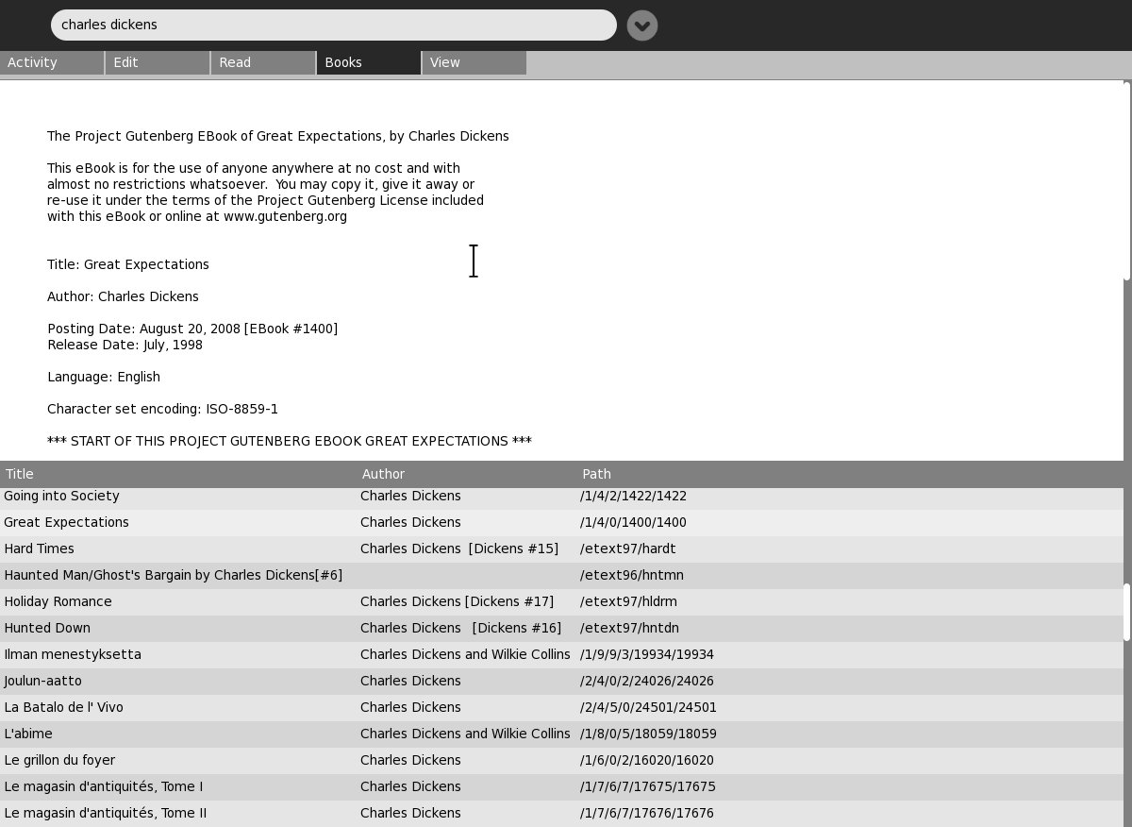The width and height of the screenshot is (1132, 827).
Task: Choose Holiday Romance from the list
Action: 58,601
